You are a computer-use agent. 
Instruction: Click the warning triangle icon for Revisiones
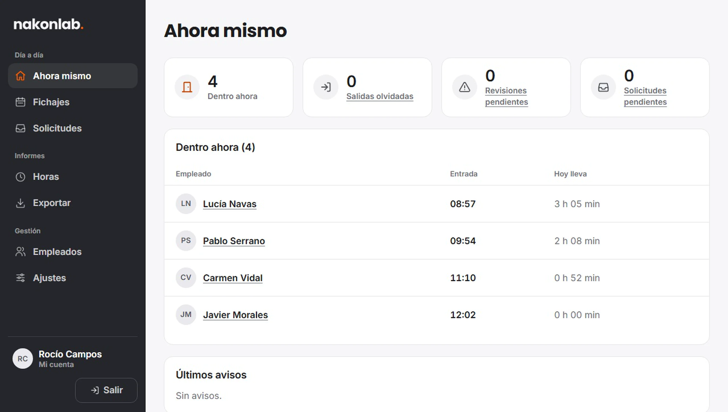click(x=464, y=87)
